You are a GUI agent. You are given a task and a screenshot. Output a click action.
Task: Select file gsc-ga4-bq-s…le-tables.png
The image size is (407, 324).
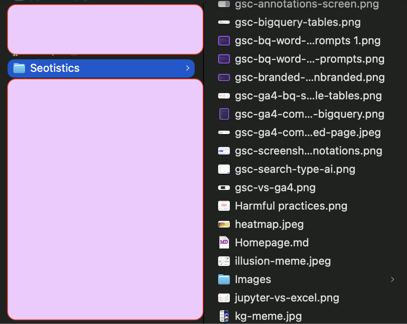click(308, 96)
